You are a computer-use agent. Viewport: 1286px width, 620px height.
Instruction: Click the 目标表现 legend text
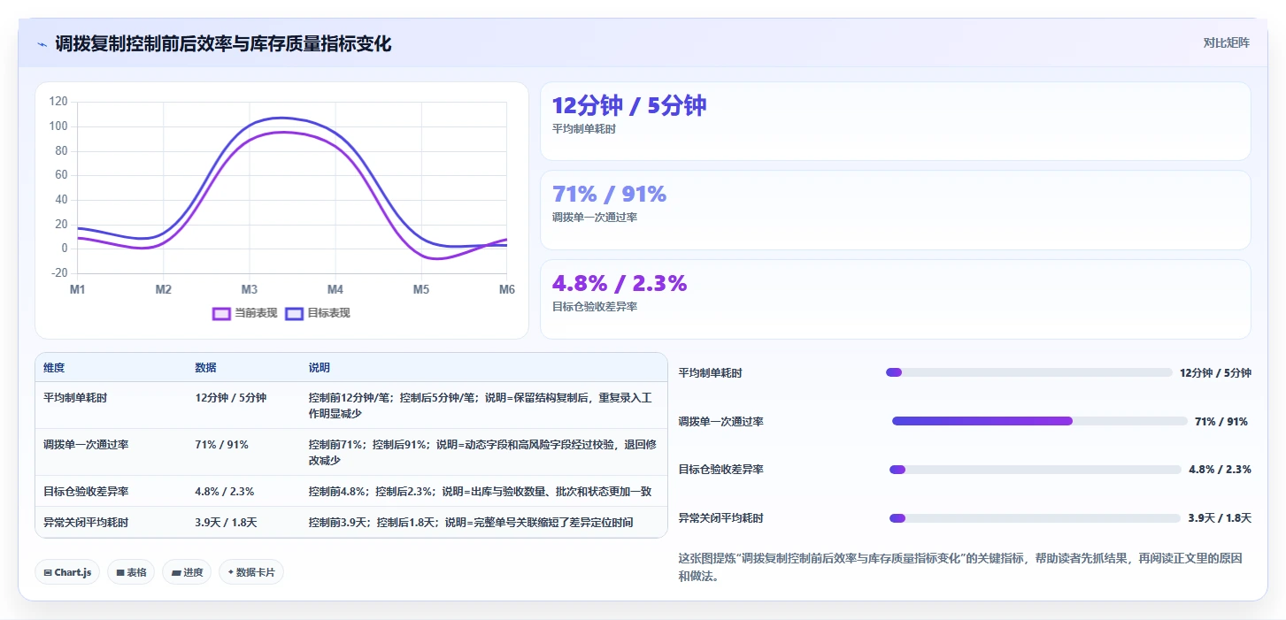click(328, 313)
